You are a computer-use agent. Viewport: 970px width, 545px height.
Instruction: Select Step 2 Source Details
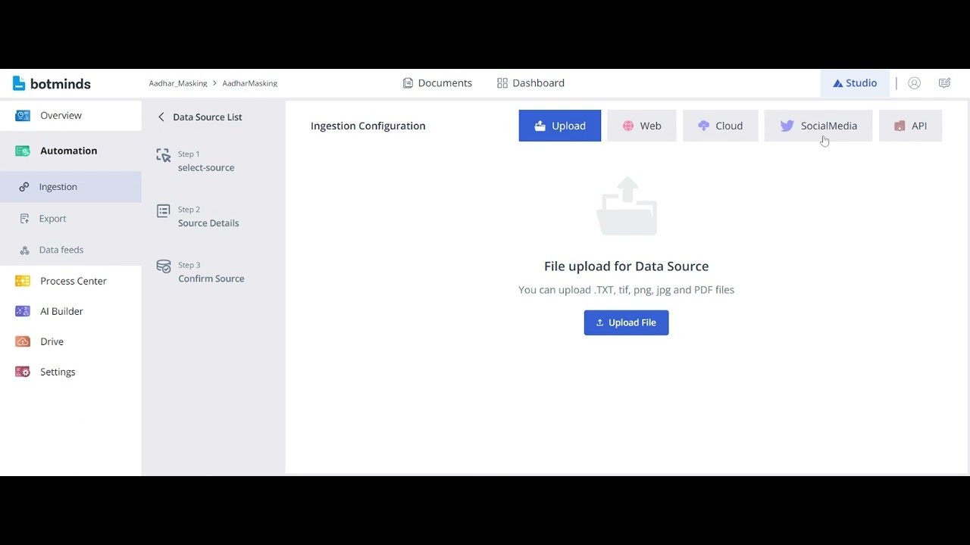click(x=207, y=216)
